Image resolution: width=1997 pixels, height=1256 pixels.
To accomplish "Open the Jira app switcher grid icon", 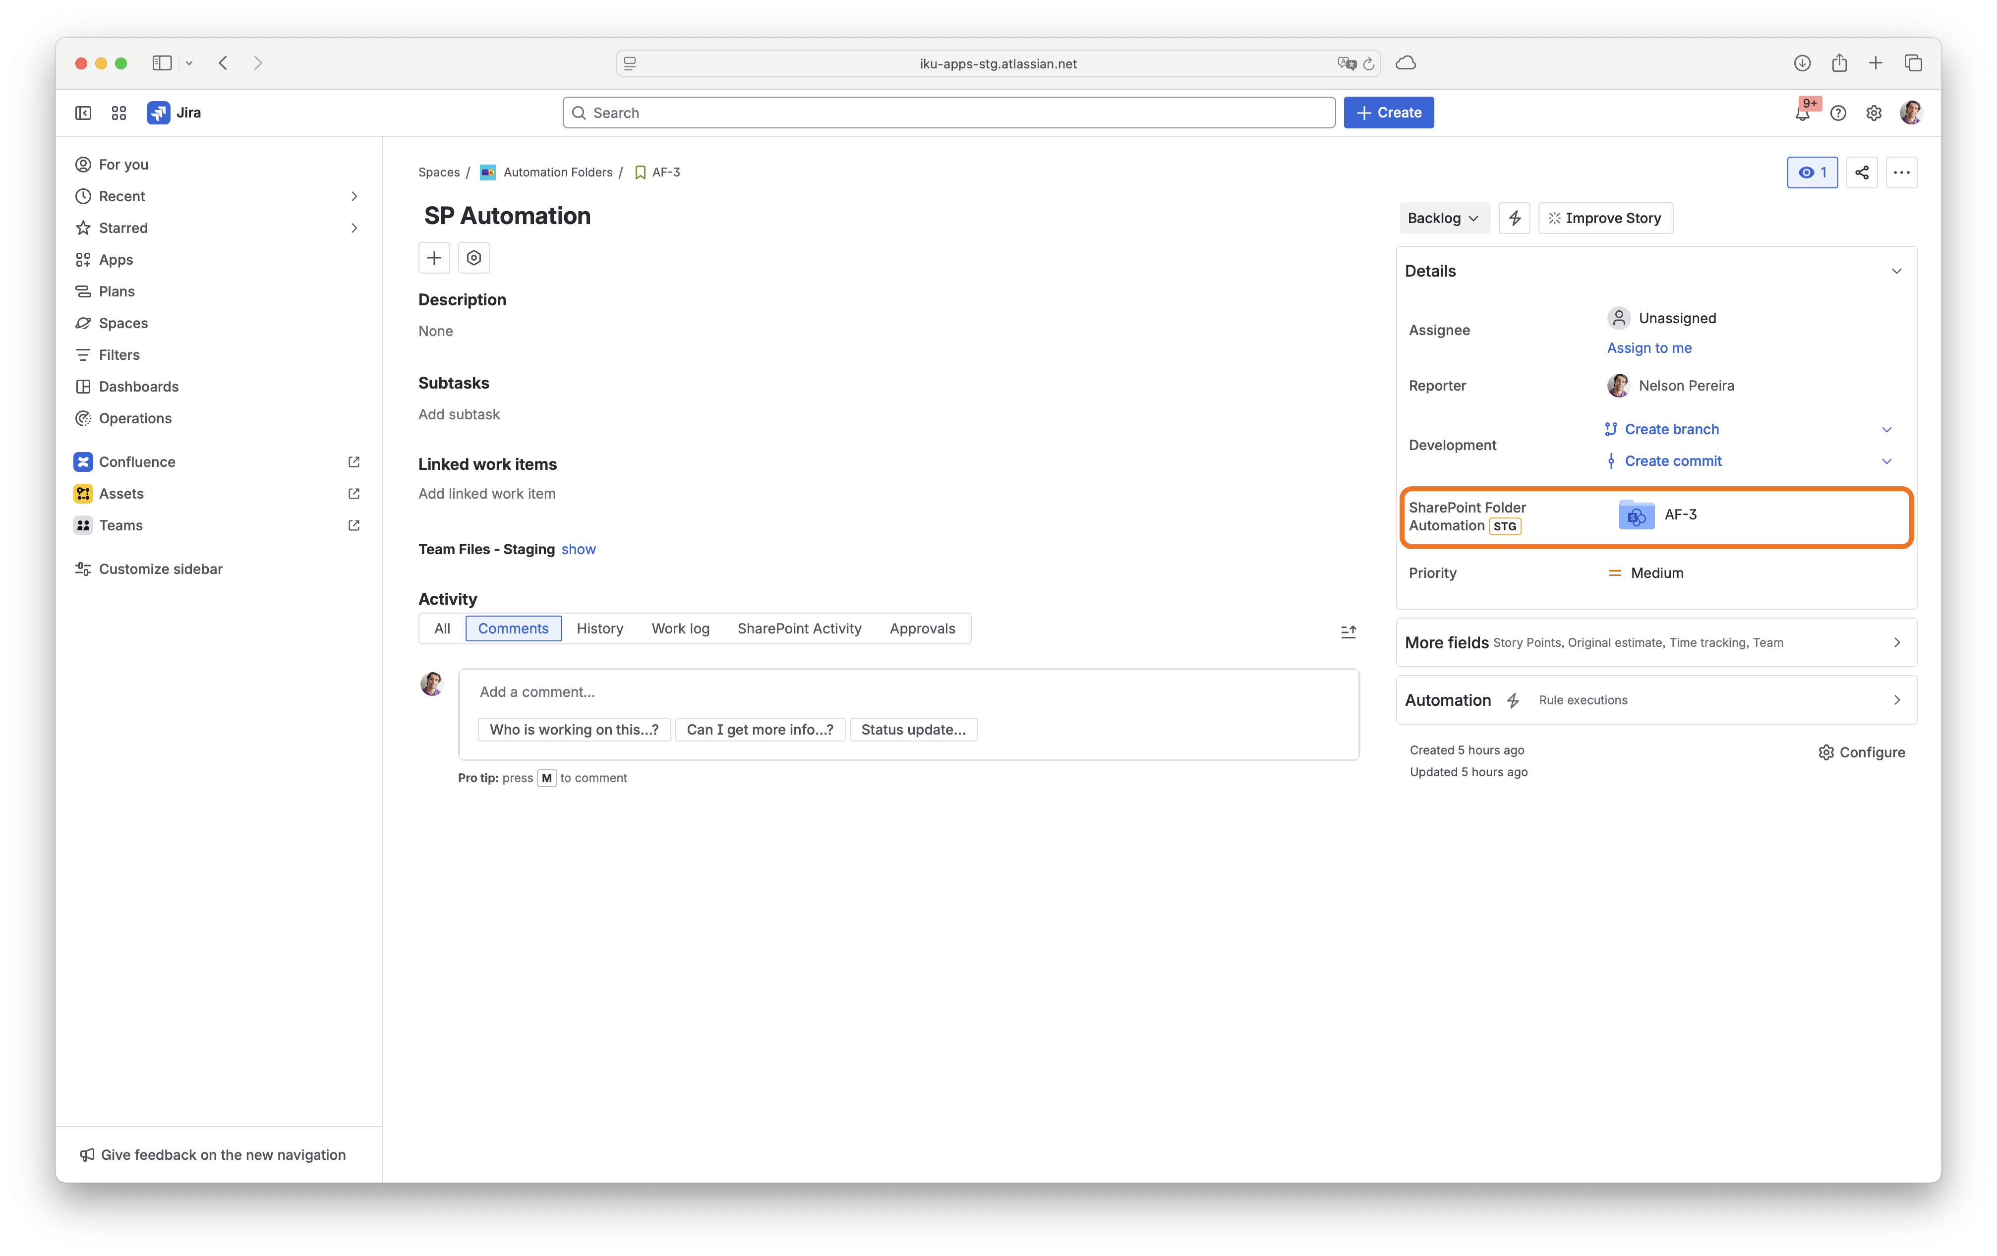I will click(x=118, y=112).
